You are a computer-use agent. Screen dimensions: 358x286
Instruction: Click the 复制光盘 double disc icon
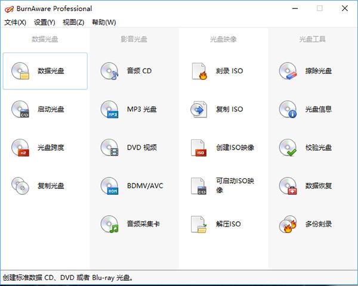point(20,186)
